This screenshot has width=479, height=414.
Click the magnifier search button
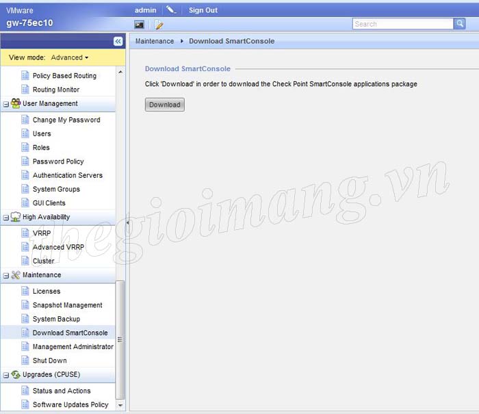click(460, 24)
